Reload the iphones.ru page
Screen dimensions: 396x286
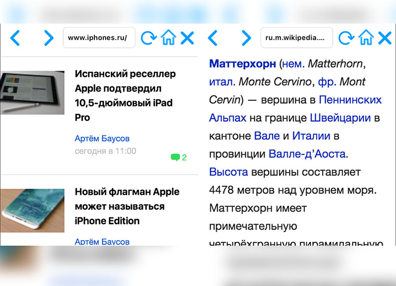click(148, 37)
